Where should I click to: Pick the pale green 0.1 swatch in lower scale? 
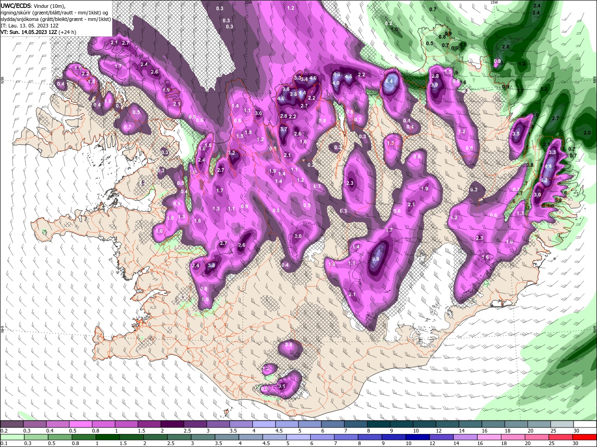12,437
